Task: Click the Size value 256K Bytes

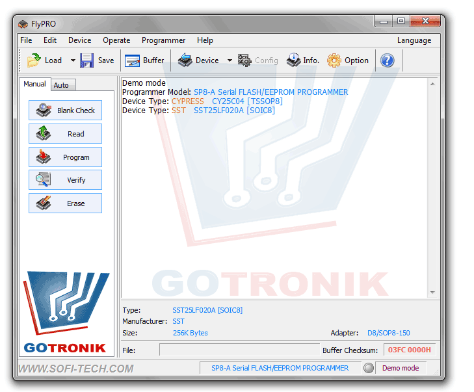Action: click(x=190, y=333)
